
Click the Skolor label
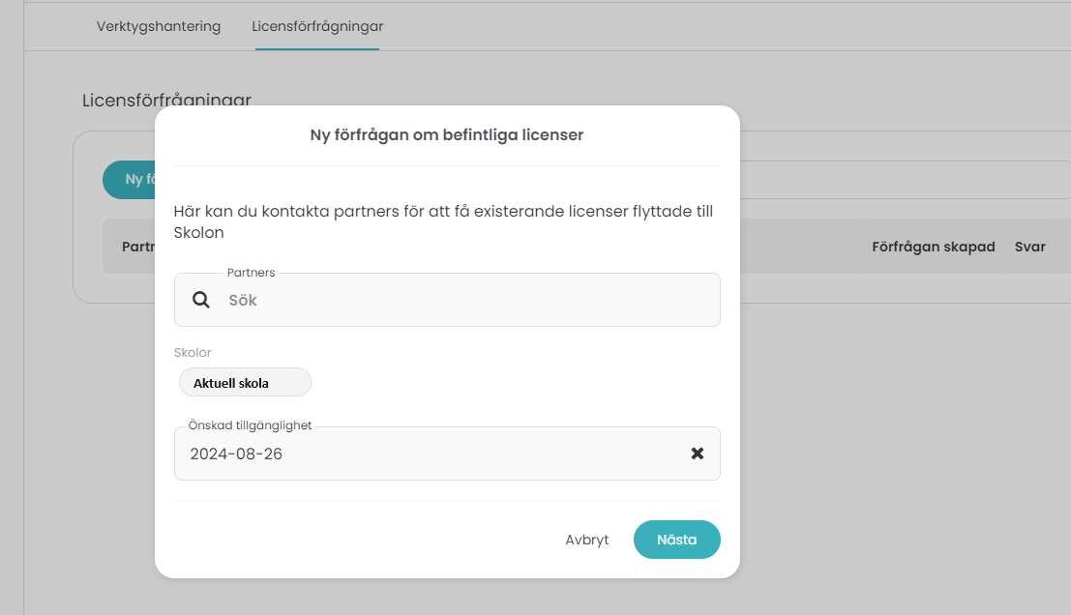pos(193,352)
